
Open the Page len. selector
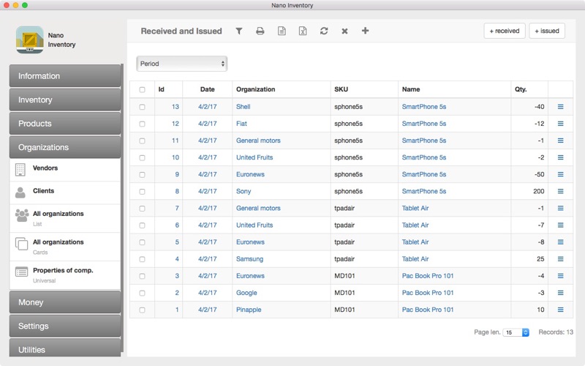click(x=516, y=332)
